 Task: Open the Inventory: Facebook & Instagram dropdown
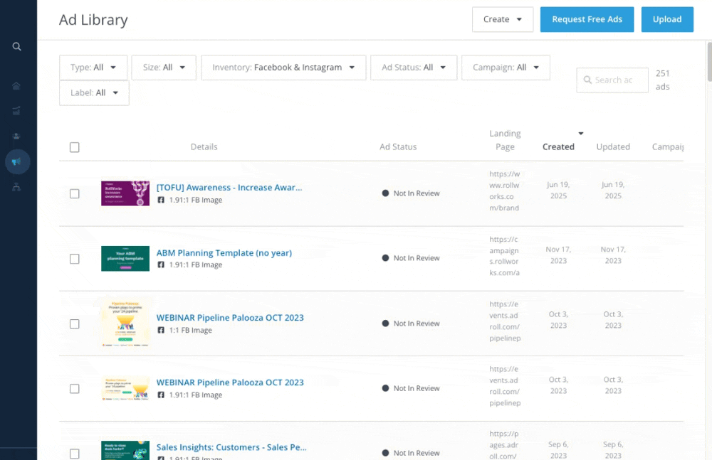(283, 68)
